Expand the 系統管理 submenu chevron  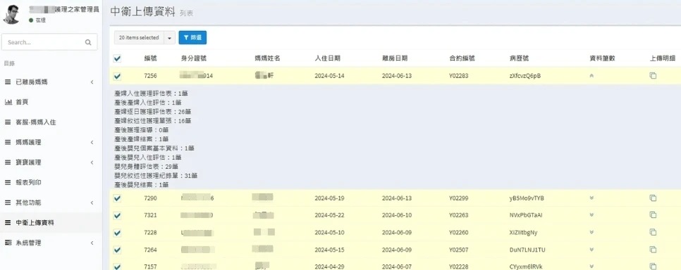(92, 243)
